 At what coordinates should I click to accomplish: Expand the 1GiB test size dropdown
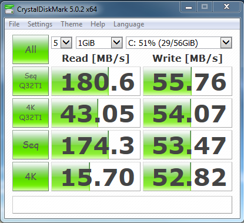99,42
